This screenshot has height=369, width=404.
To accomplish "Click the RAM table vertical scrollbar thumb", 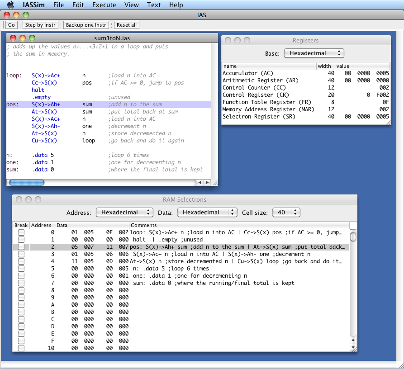I will [353, 236].
